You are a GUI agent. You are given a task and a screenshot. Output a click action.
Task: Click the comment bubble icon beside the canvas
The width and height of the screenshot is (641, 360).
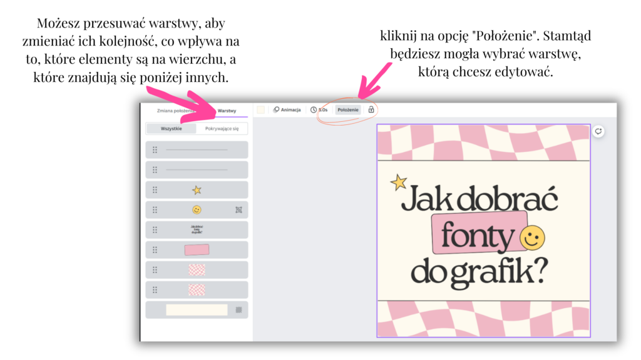[x=598, y=131]
